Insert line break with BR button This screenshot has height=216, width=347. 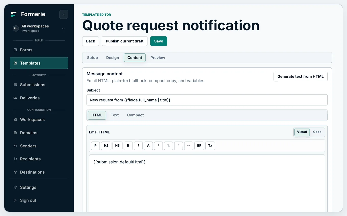(x=199, y=146)
